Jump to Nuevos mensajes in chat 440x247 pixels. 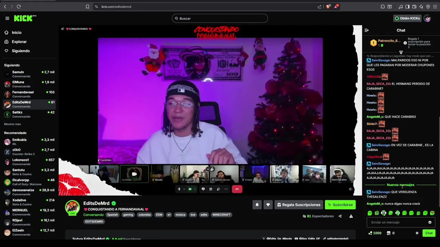point(400,185)
